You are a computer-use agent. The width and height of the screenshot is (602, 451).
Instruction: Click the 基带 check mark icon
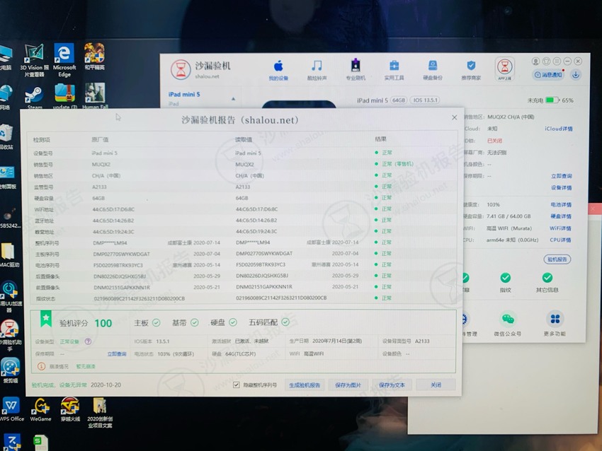(x=194, y=322)
